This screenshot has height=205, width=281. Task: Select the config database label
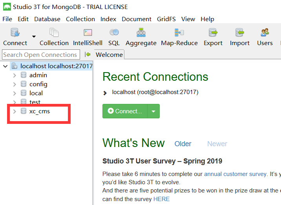38,84
